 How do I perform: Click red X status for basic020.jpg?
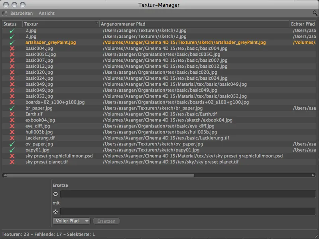12,72
